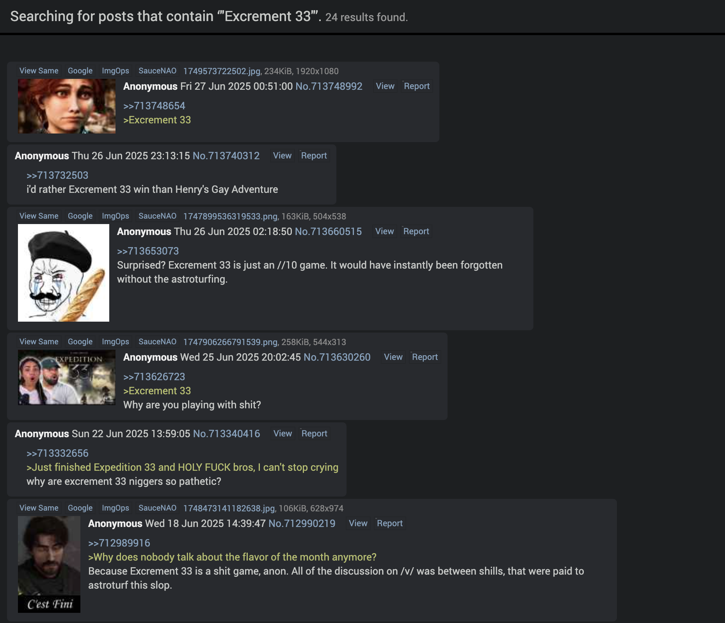Open the red-haired woman thumbnail image
The width and height of the screenshot is (725, 623).
coord(67,106)
